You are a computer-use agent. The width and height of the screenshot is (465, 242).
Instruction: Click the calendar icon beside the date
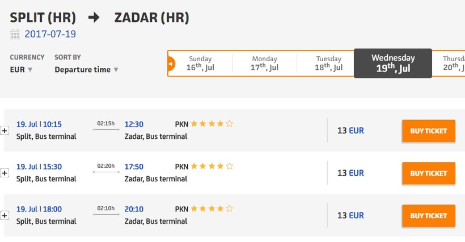pos(15,34)
